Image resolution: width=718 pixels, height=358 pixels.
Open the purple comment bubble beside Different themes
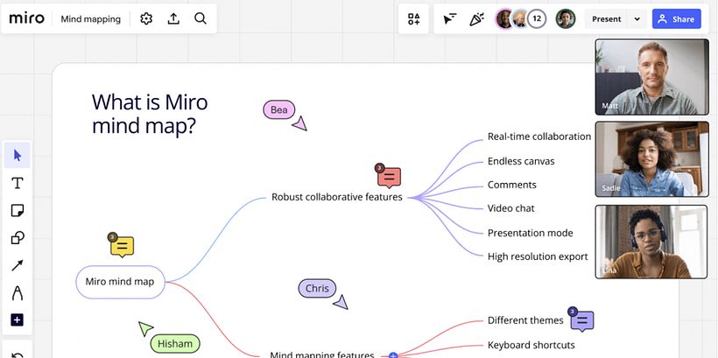(x=581, y=320)
